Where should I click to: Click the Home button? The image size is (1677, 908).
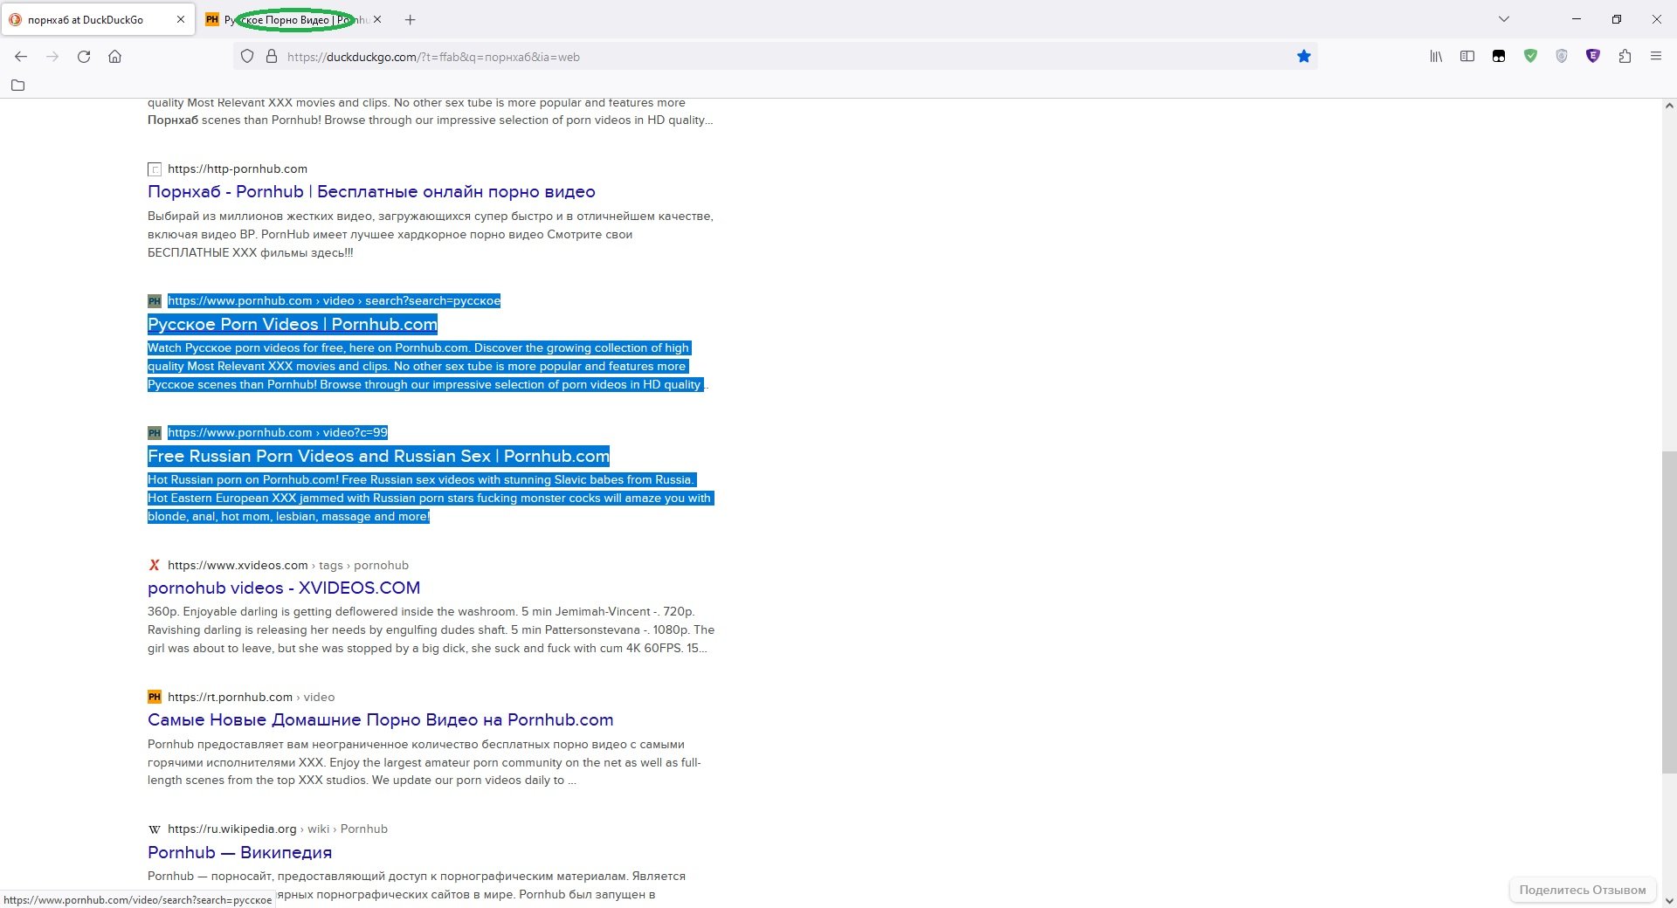click(x=114, y=56)
